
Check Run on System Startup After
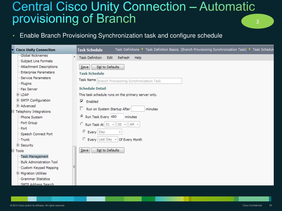coord(82,109)
